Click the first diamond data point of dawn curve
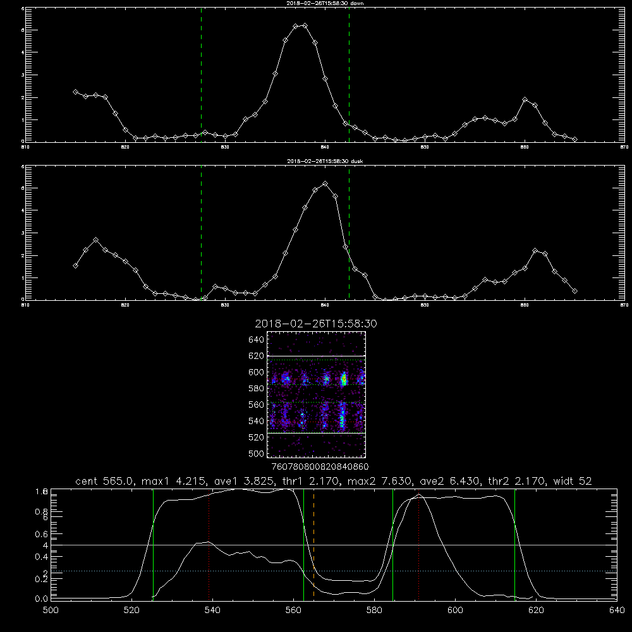Screen dimensions: 632x632 tap(75, 92)
